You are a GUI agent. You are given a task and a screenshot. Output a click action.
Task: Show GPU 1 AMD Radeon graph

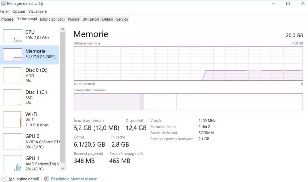pos(13,163)
